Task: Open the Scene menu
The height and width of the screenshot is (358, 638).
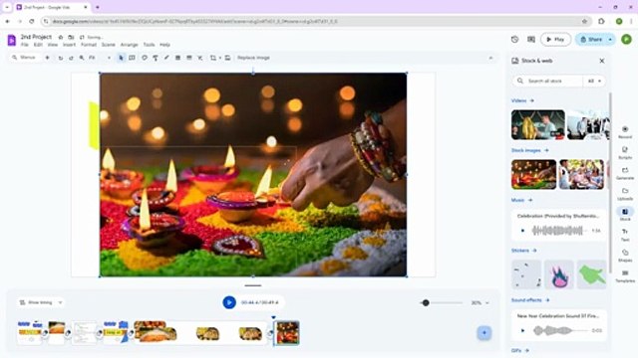Action: 109,45
